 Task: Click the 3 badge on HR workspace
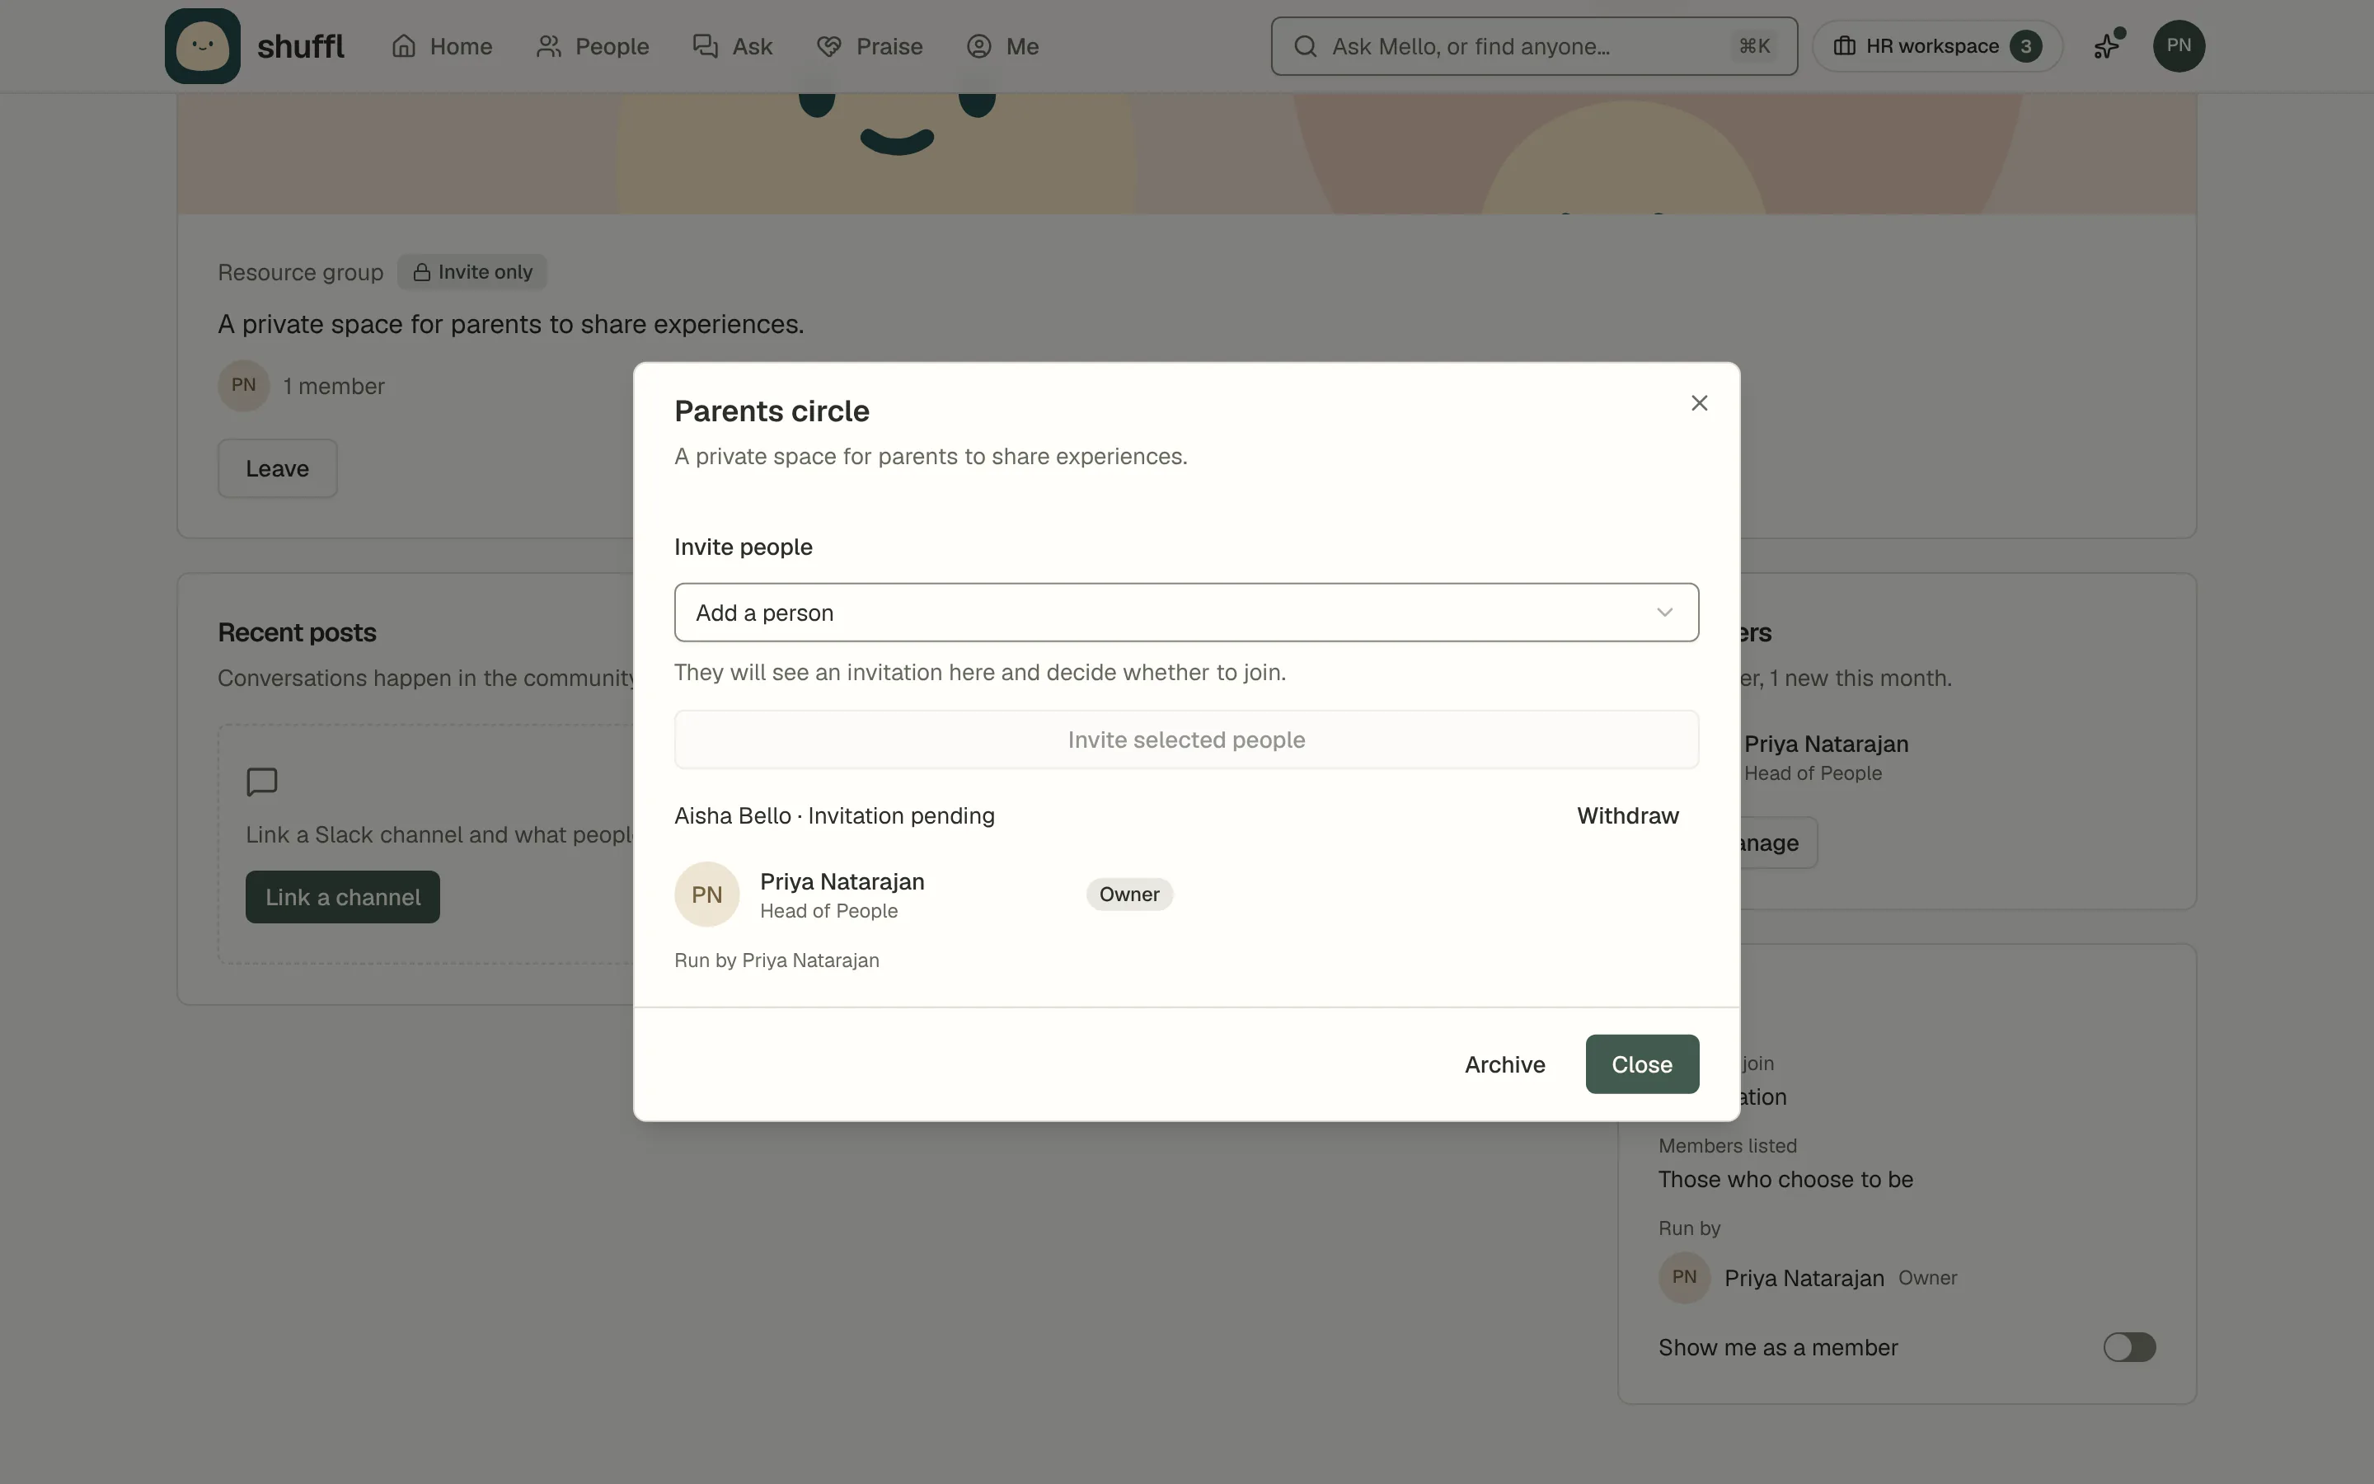pyautogui.click(x=2024, y=46)
